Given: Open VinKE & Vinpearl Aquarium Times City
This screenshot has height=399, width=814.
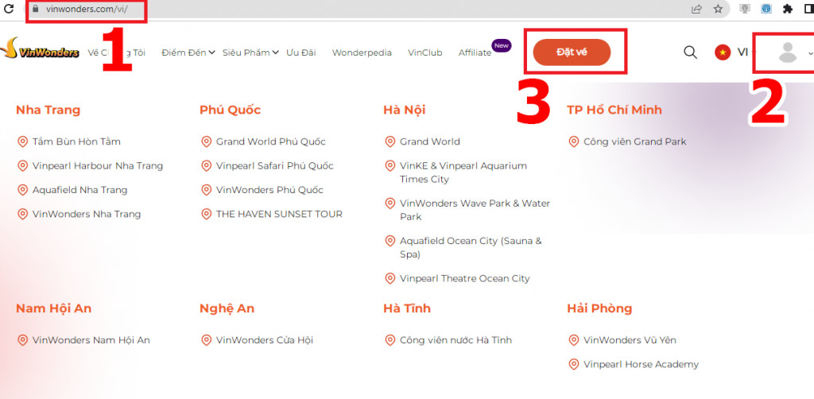Looking at the screenshot, I should [463, 172].
